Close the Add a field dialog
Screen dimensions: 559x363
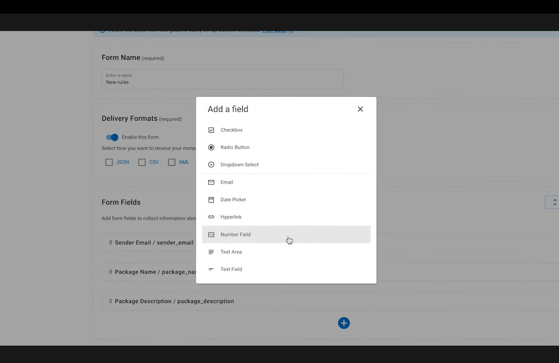(360, 109)
